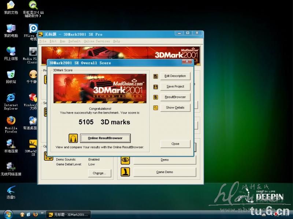Click the 3DMark2001 taskbar window button
This screenshot has height=219, width=293.
pos(68,215)
